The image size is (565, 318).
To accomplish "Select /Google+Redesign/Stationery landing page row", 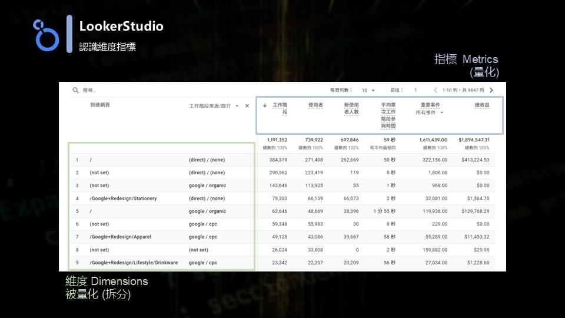I will (123, 198).
